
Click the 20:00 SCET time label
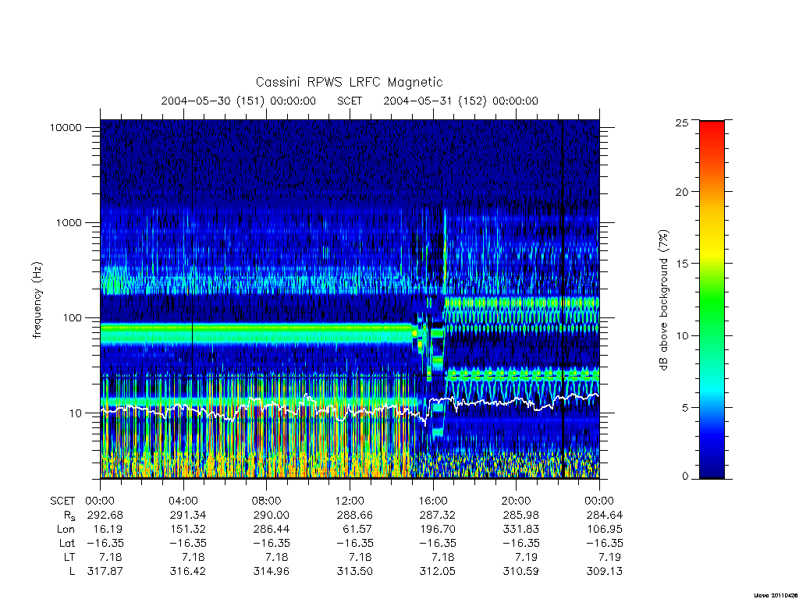click(x=517, y=501)
